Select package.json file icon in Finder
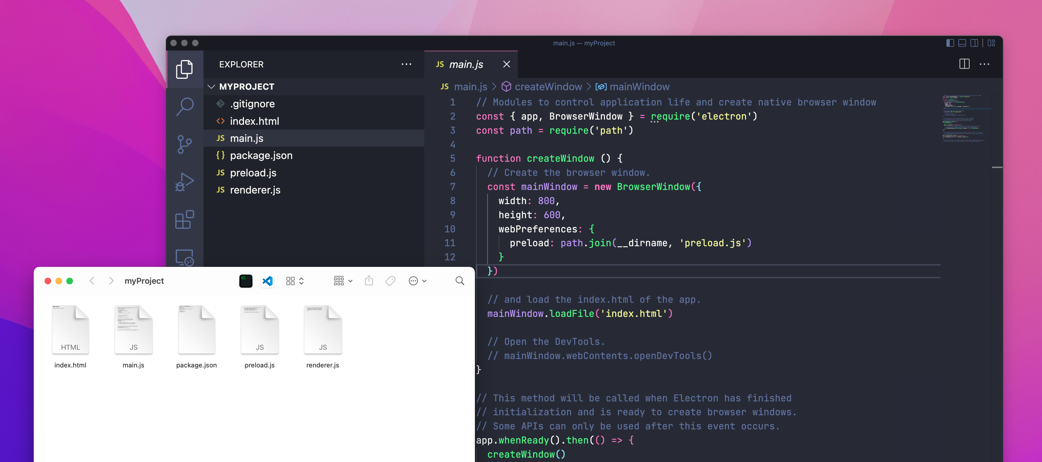The height and width of the screenshot is (462, 1042). tap(197, 329)
